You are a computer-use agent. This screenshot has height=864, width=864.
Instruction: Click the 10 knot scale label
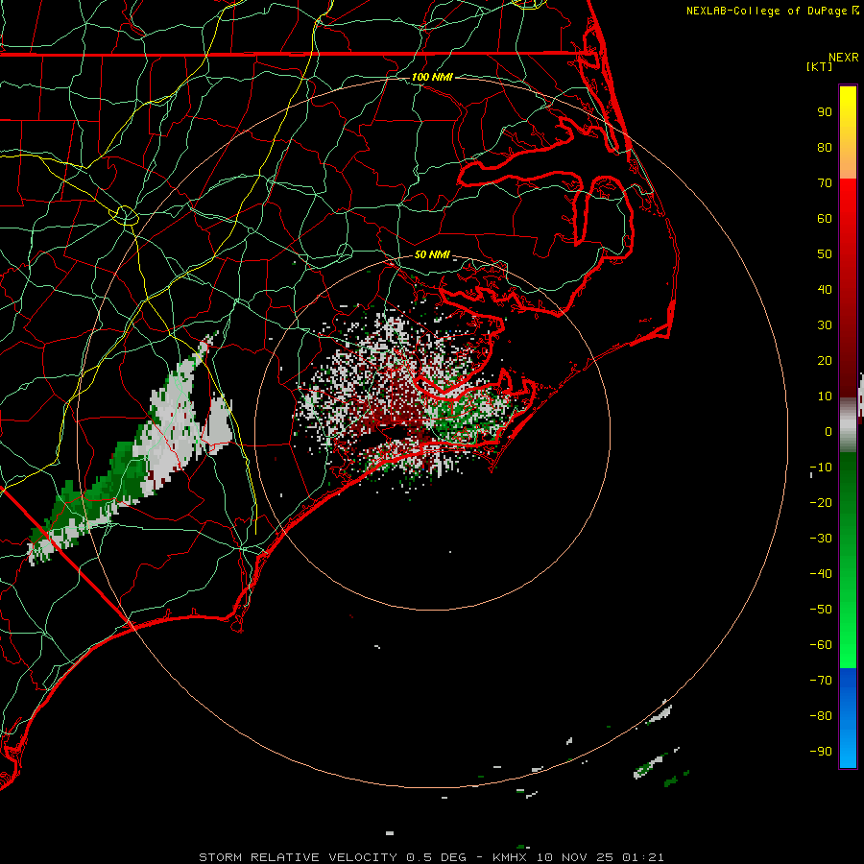coord(825,396)
